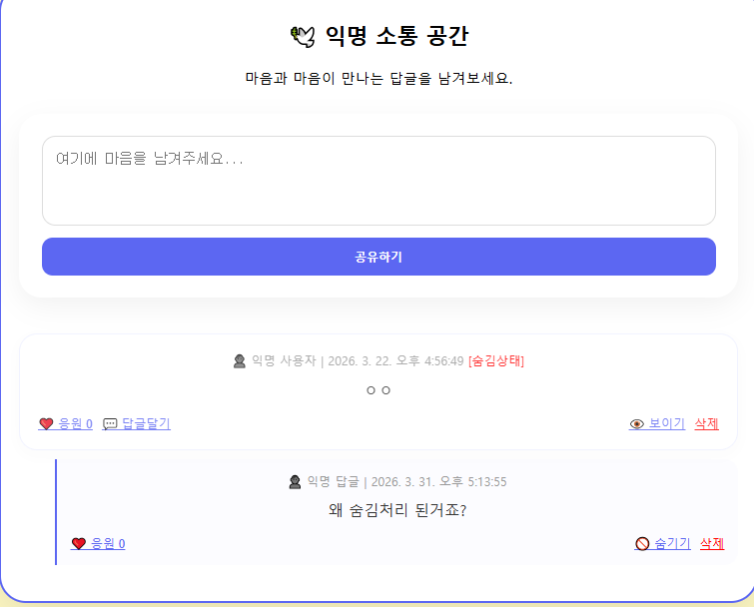Screen dimensions: 754x607
Task: Click the avatar icon beside 익명 답글
Action: pyautogui.click(x=295, y=482)
